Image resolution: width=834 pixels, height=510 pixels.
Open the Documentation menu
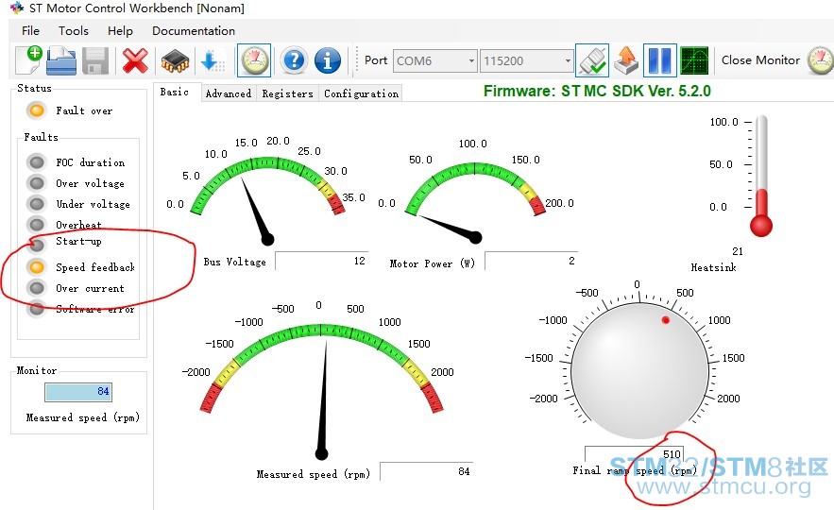194,31
